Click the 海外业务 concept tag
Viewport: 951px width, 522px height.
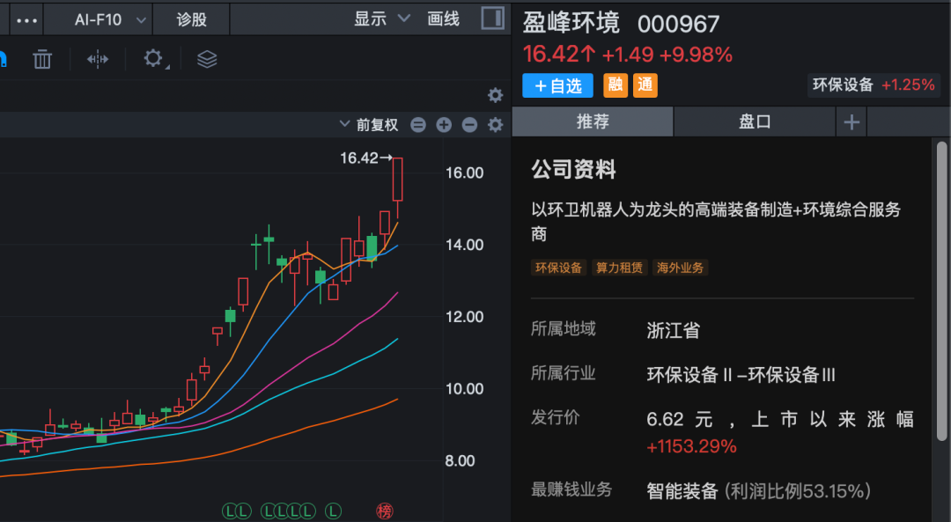[x=680, y=268]
